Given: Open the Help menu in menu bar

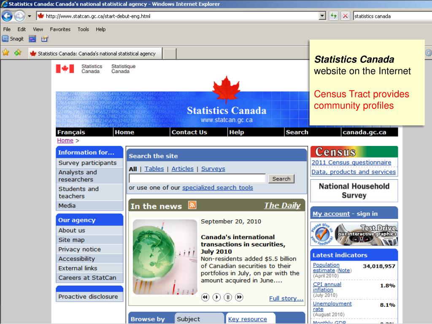Looking at the screenshot, I should coord(100,29).
